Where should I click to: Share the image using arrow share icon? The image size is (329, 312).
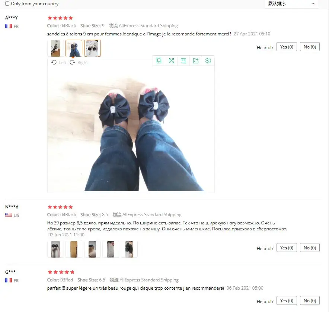pos(196,61)
